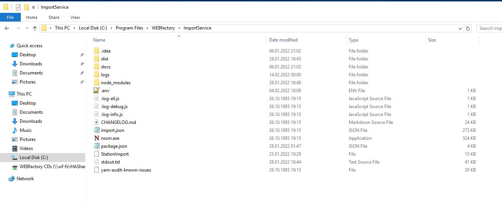
Task: Click Downloads icon under This PC
Action: point(15,121)
